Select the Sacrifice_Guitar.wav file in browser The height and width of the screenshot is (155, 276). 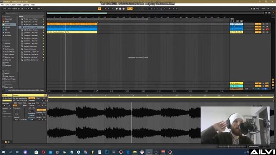click(x=31, y=60)
